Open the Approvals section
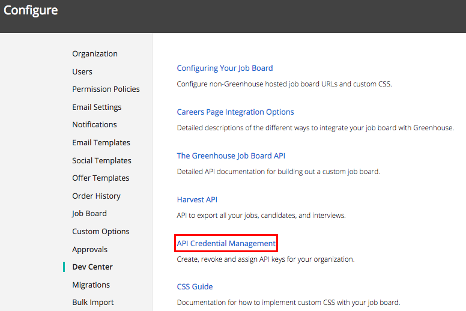Screen dimensions: 466x311 coord(89,250)
